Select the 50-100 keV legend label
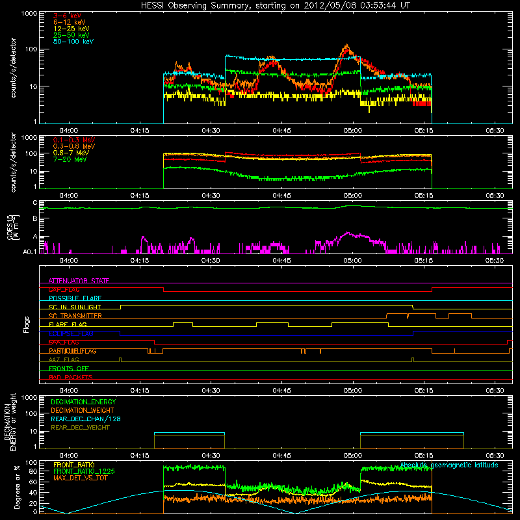 click(x=73, y=42)
